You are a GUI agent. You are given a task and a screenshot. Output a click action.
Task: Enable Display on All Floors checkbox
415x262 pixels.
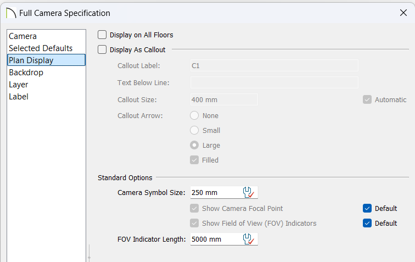[x=102, y=35]
